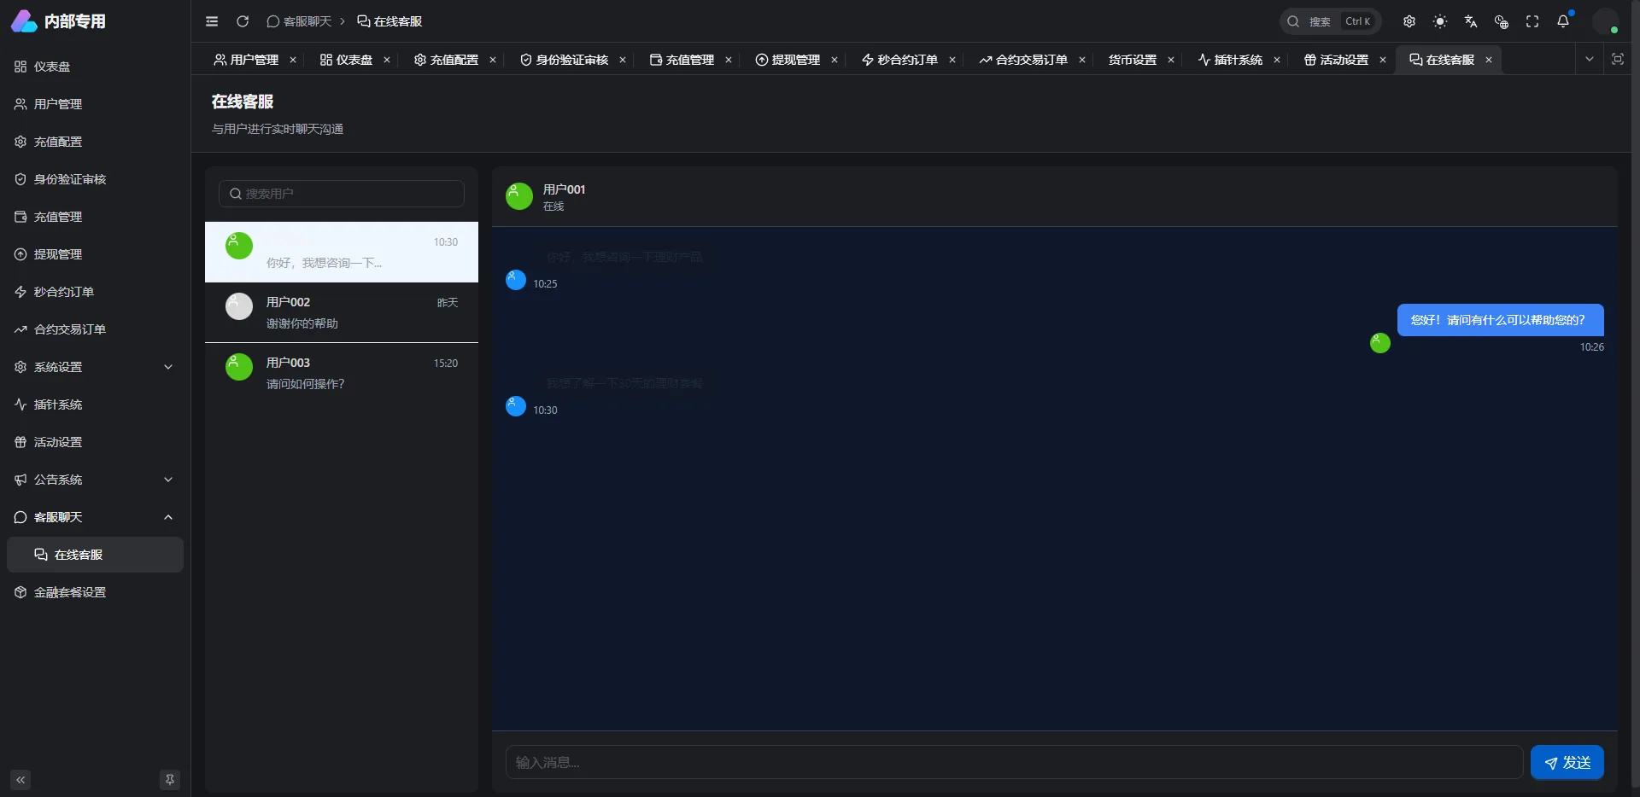Select the 用户003 conversation
The height and width of the screenshot is (797, 1640).
tap(342, 373)
